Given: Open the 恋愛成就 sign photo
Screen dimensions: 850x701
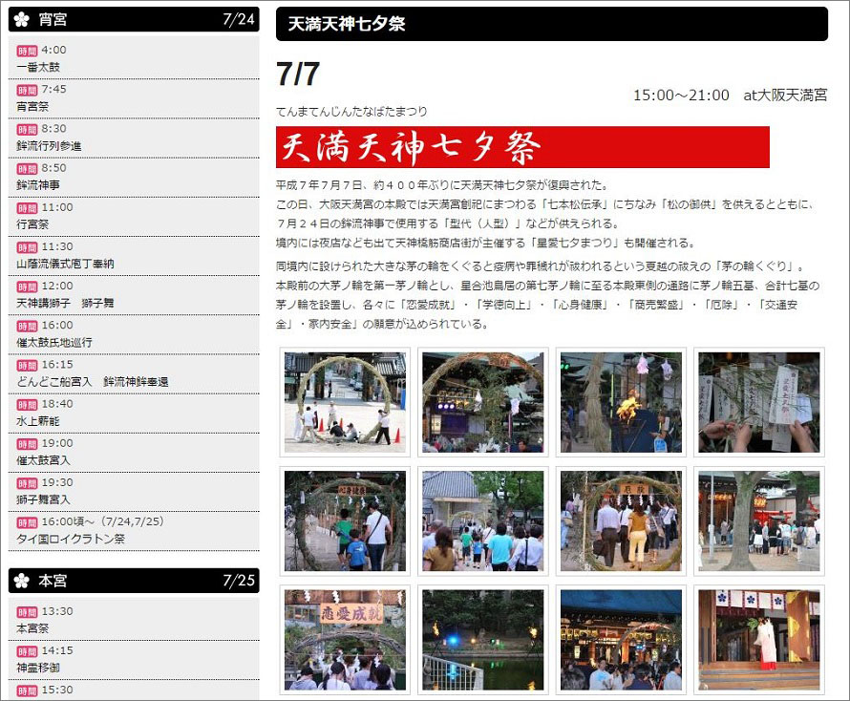Looking at the screenshot, I should (346, 640).
